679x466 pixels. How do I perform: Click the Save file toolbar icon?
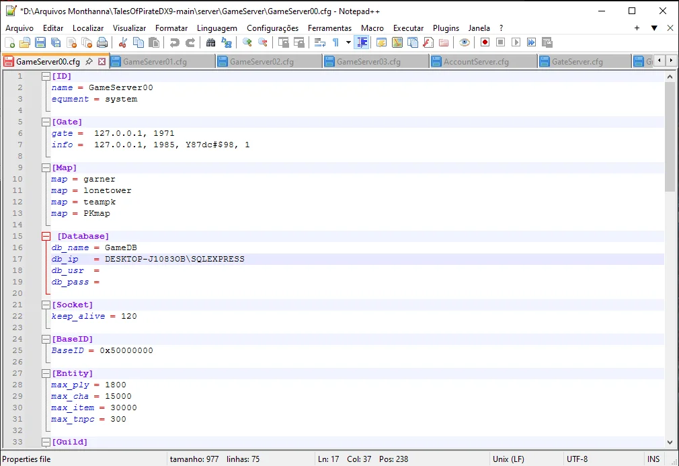click(x=40, y=42)
